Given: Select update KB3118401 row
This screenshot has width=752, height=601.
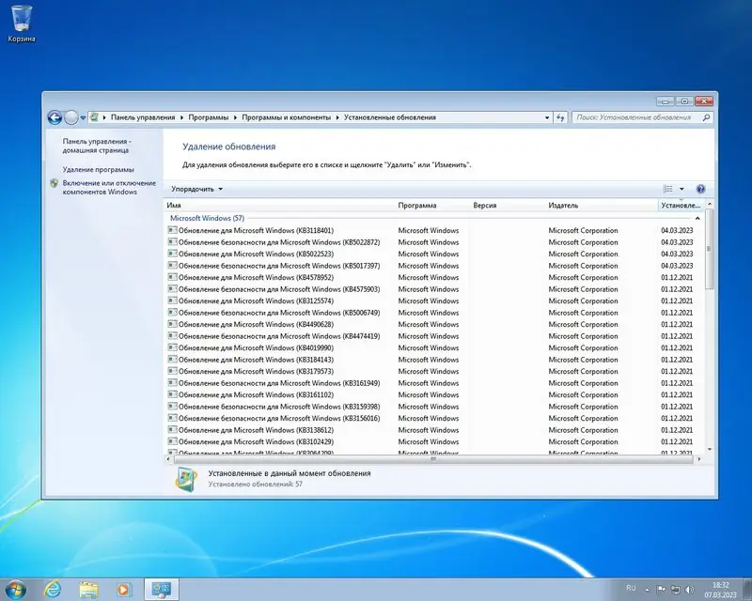Looking at the screenshot, I should pyautogui.click(x=433, y=230).
